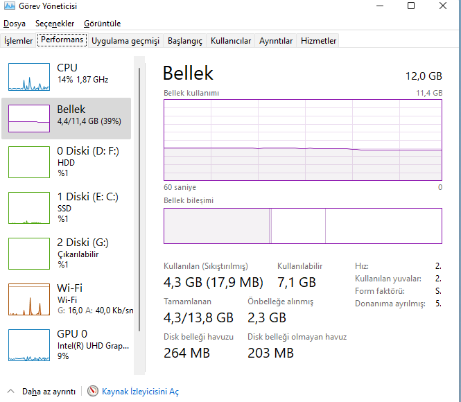The height and width of the screenshot is (402, 461).
Task: Select the CPU performance graph thumbnail
Action: (29, 77)
